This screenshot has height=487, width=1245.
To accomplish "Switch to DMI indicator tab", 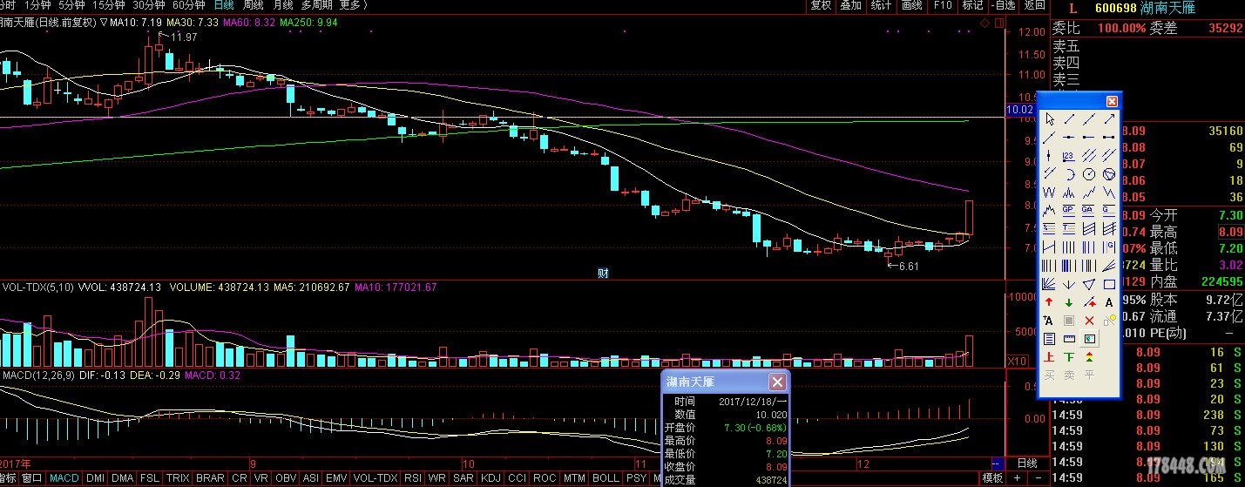I will point(95,478).
